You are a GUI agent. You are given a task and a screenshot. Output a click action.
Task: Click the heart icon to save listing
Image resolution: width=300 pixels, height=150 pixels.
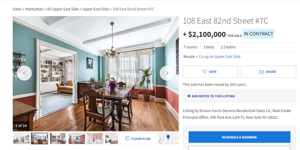tap(205, 72)
